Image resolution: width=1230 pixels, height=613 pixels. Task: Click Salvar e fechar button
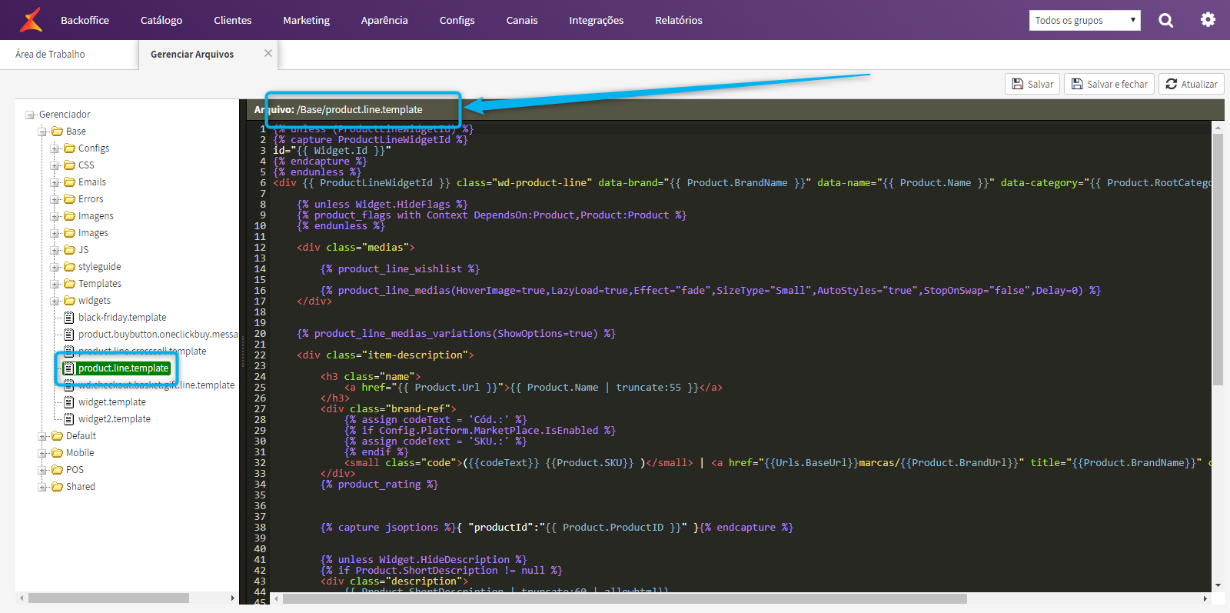tap(1109, 84)
